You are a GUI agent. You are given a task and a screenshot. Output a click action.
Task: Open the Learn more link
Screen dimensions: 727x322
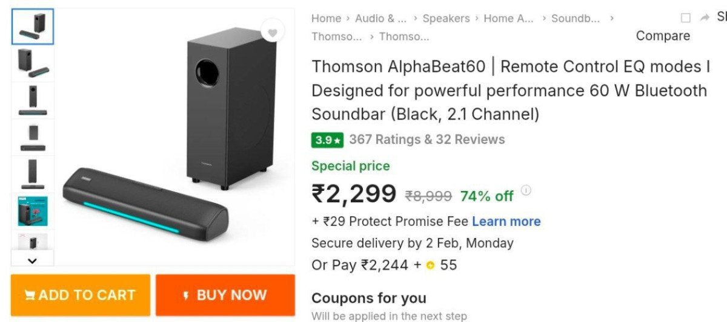[x=506, y=222]
